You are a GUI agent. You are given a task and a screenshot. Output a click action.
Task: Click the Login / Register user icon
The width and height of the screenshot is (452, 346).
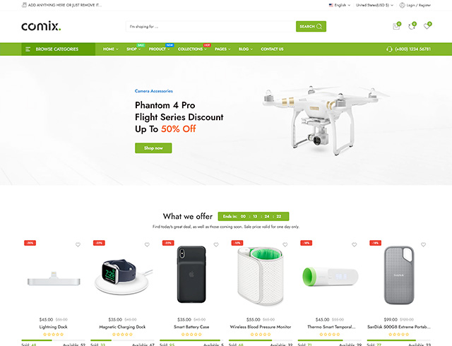click(402, 5)
